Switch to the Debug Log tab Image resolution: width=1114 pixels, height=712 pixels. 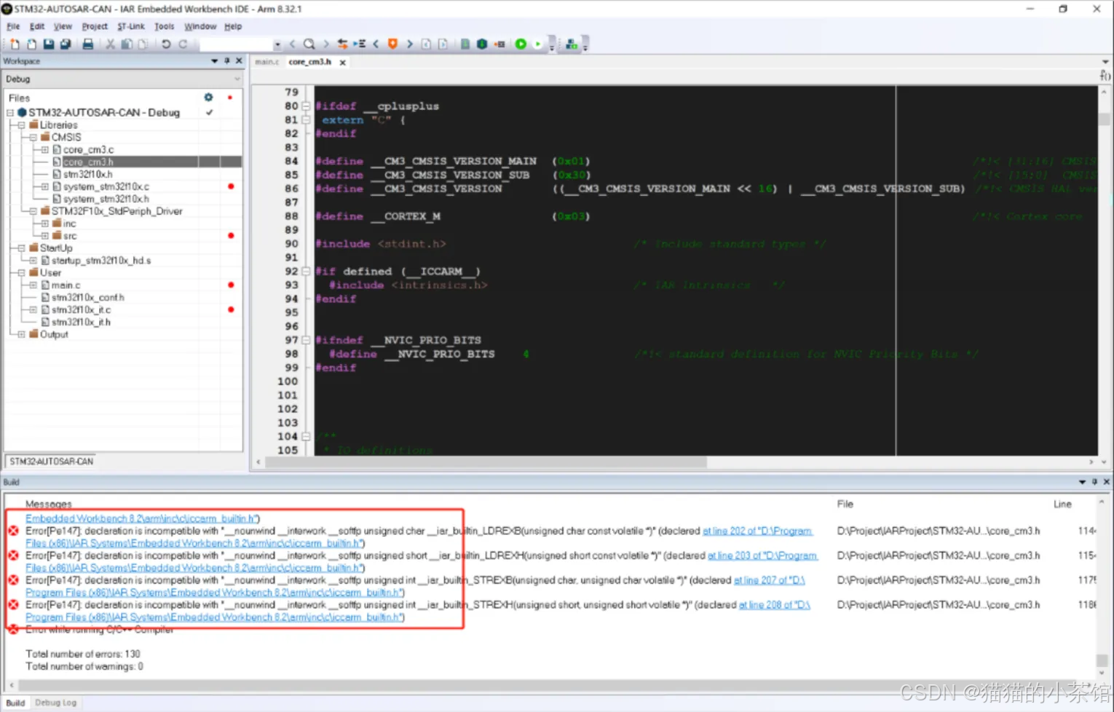[56, 703]
